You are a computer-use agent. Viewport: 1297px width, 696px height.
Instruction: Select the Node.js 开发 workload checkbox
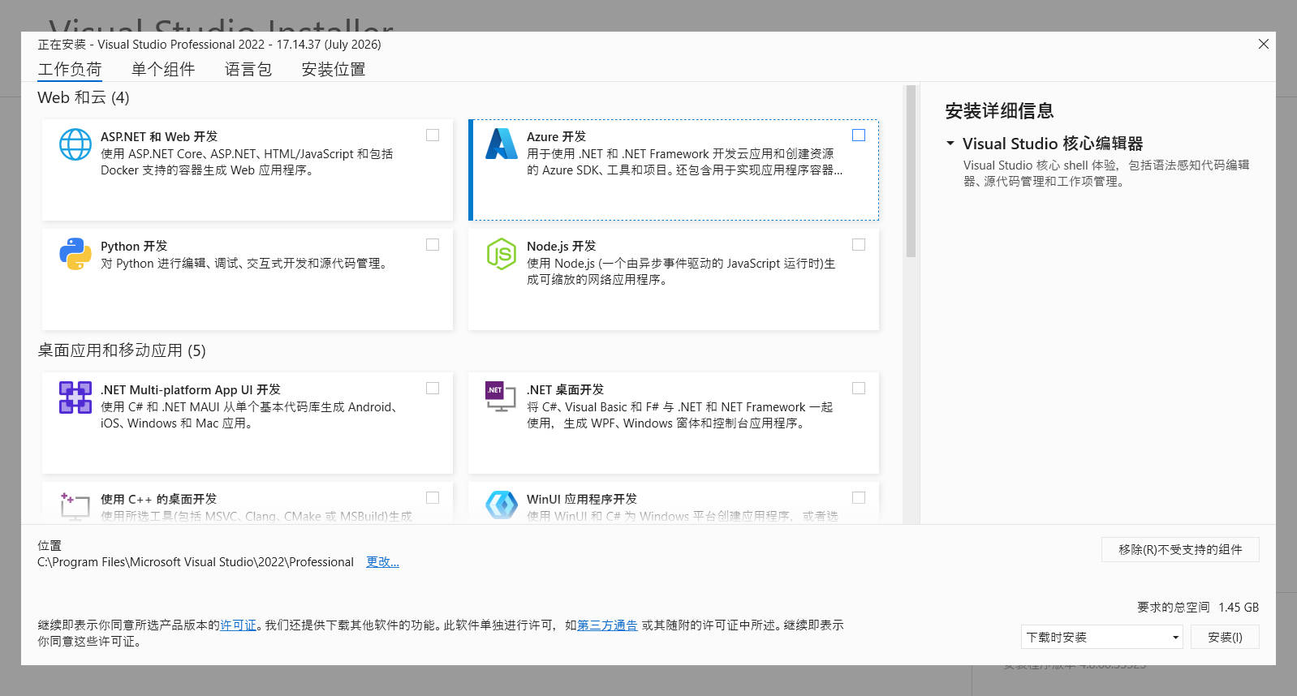[859, 245]
